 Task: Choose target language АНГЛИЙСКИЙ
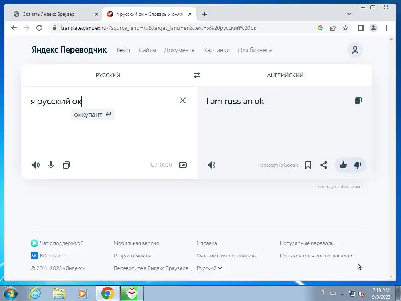click(x=285, y=75)
